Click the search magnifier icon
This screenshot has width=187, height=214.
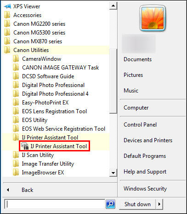click(110, 204)
